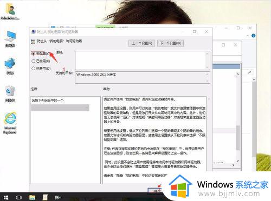271x201 pixels.
Task: Open Task View from the taskbar
Action: (x=18, y=197)
